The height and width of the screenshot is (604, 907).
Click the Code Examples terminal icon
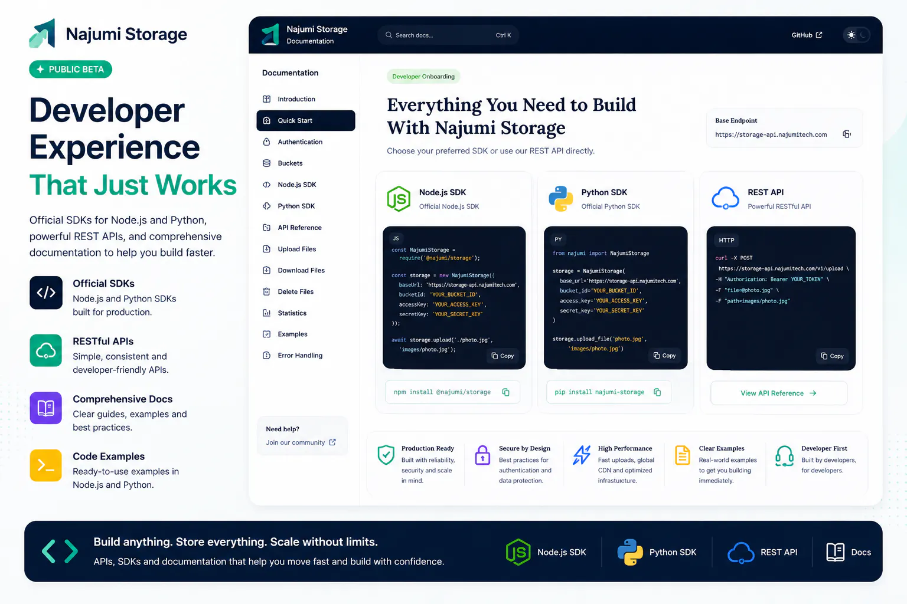(46, 465)
